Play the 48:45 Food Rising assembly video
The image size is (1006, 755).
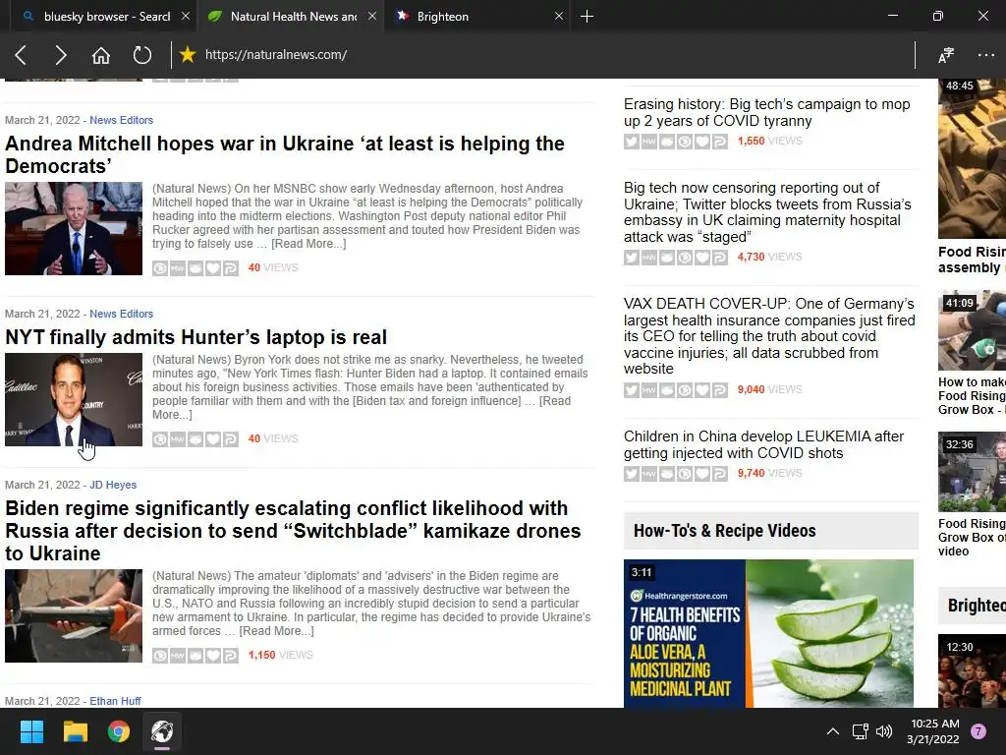972,158
